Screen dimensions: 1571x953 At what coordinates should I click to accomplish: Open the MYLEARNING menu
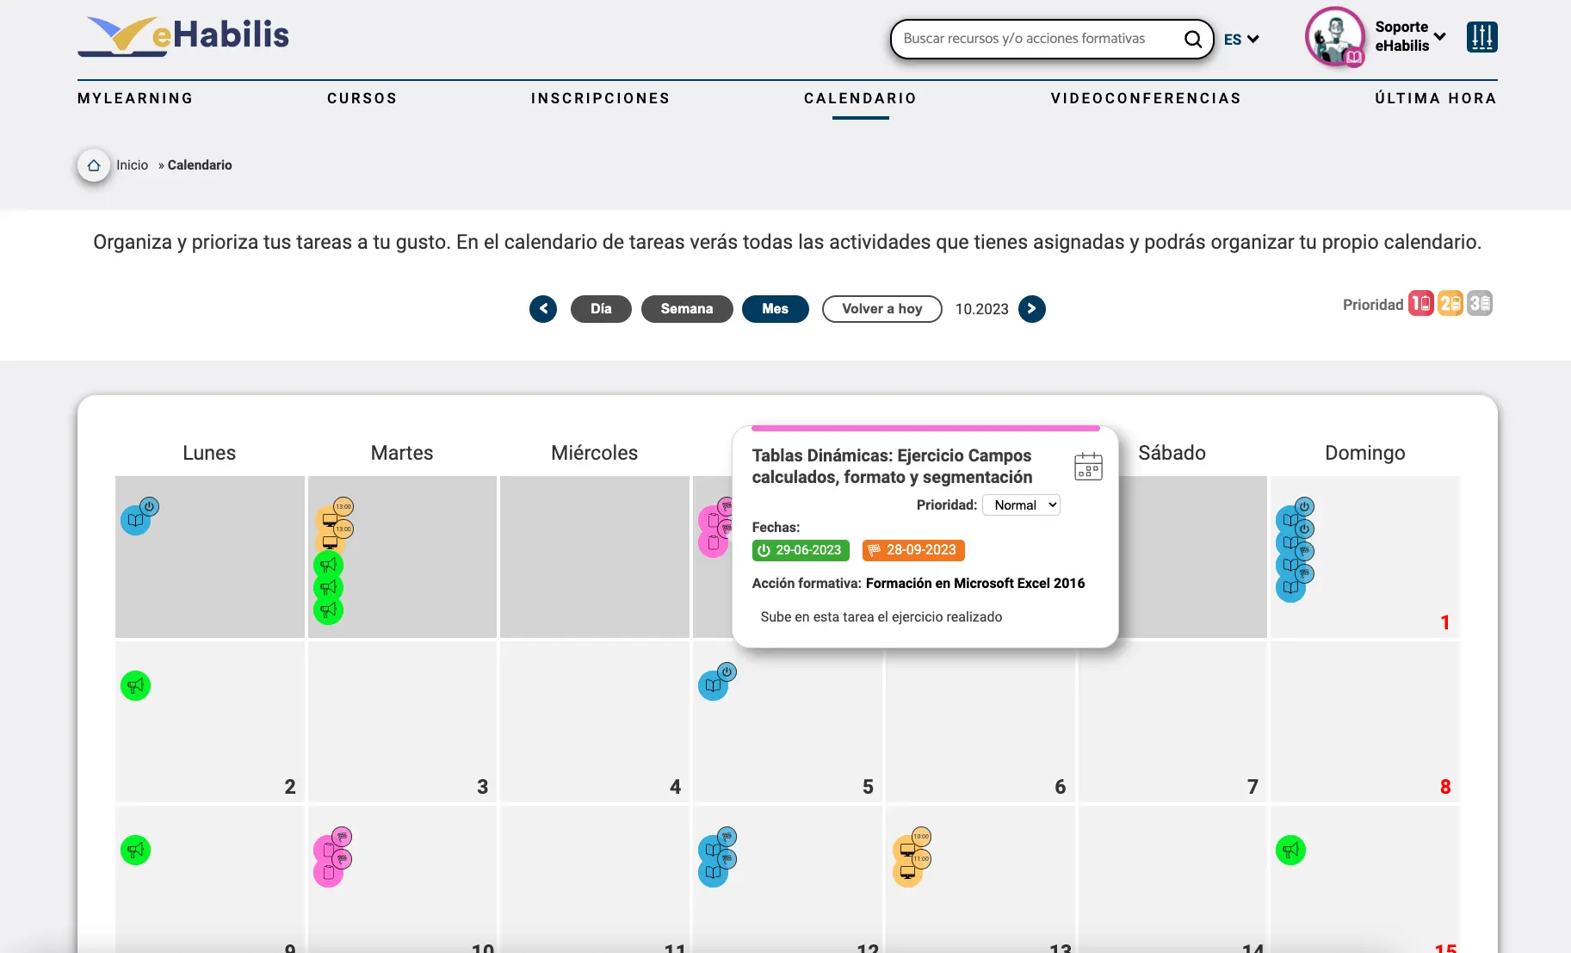click(x=135, y=98)
